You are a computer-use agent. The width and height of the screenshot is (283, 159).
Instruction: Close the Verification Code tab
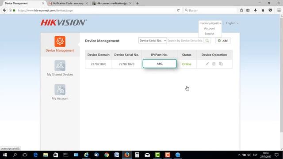(87, 3)
